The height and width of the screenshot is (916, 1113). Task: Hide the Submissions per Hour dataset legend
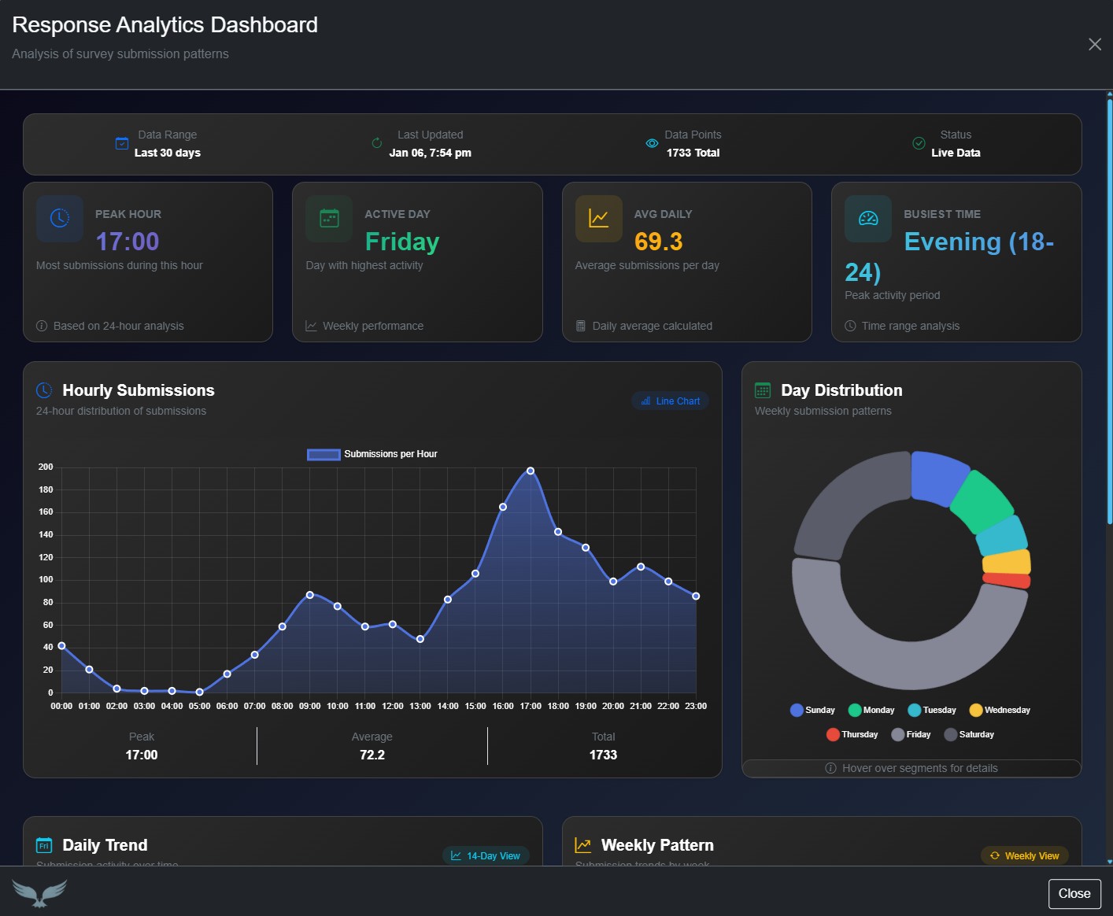click(x=372, y=454)
